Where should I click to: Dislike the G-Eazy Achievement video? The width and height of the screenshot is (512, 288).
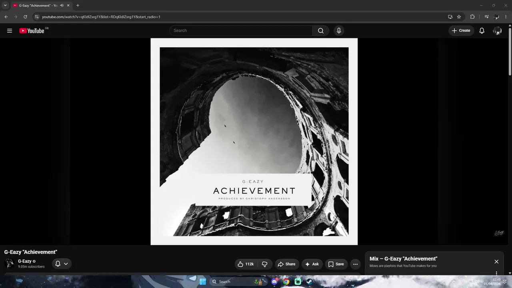point(264,264)
